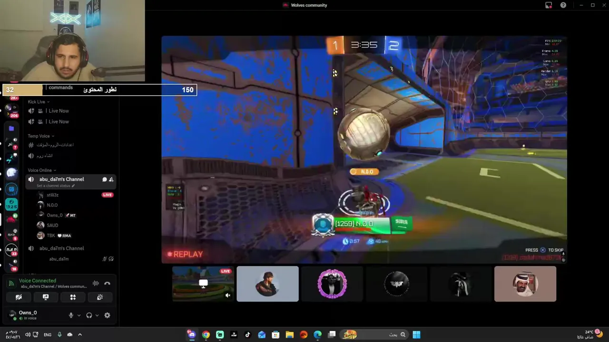Open the 92.5 server icon

pyautogui.click(x=11, y=204)
